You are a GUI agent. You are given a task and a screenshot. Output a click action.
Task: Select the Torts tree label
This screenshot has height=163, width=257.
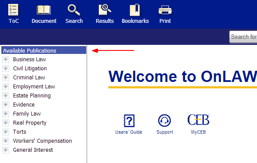(20, 132)
